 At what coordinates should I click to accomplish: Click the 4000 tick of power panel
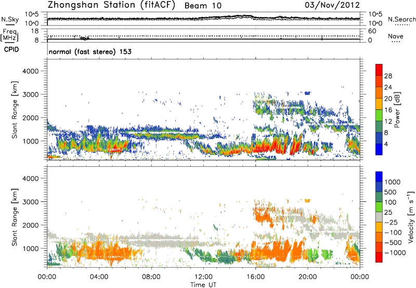[x=30, y=71]
